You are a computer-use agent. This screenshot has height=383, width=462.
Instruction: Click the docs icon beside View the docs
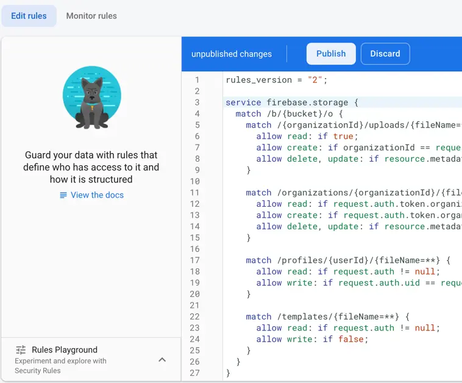63,195
